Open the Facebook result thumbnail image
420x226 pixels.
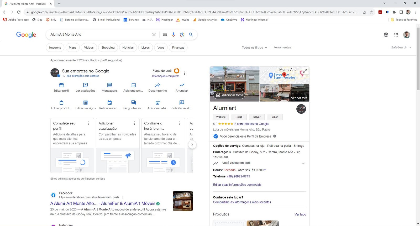pyautogui.click(x=183, y=201)
